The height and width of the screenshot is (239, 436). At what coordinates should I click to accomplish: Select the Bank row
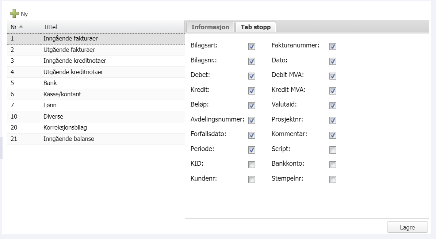coord(50,83)
